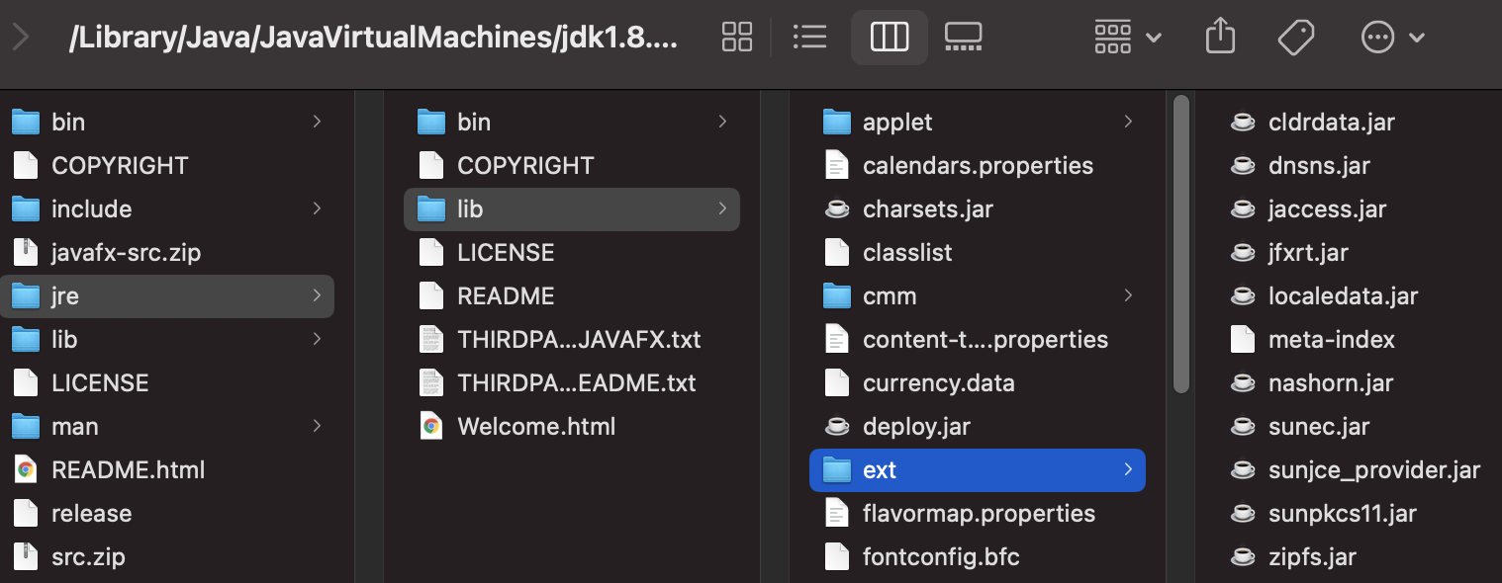This screenshot has width=1502, height=583.
Task: Expand the include folder chevron
Action: (x=317, y=208)
